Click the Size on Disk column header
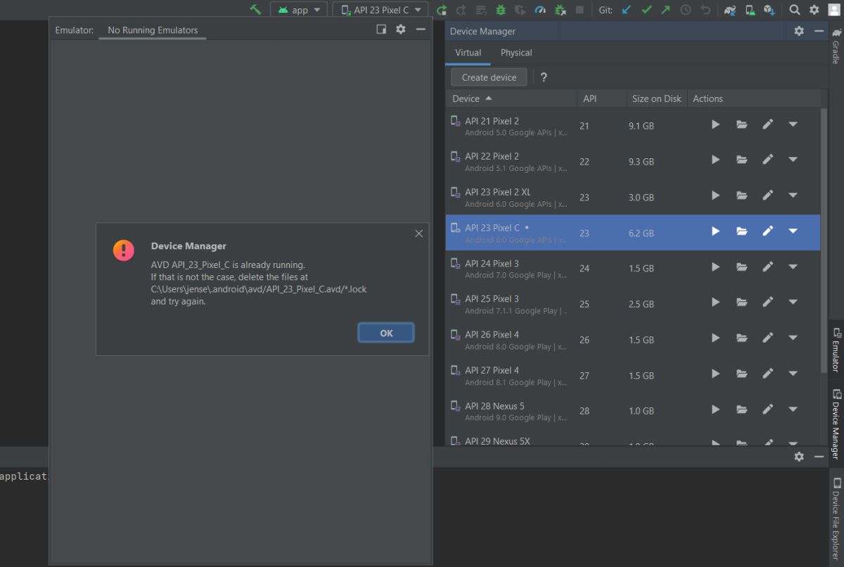 point(656,98)
